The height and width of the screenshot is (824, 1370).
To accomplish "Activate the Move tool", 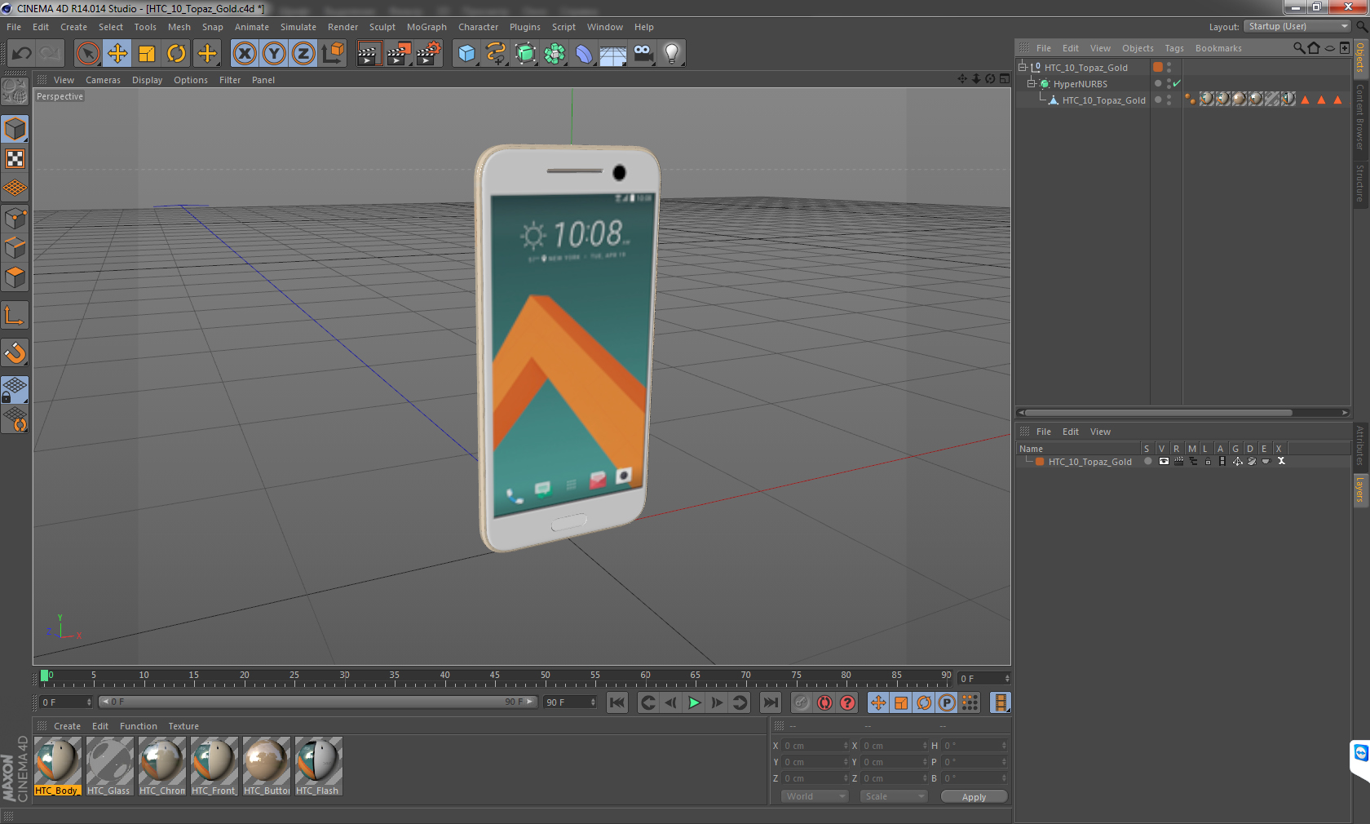I will click(117, 54).
